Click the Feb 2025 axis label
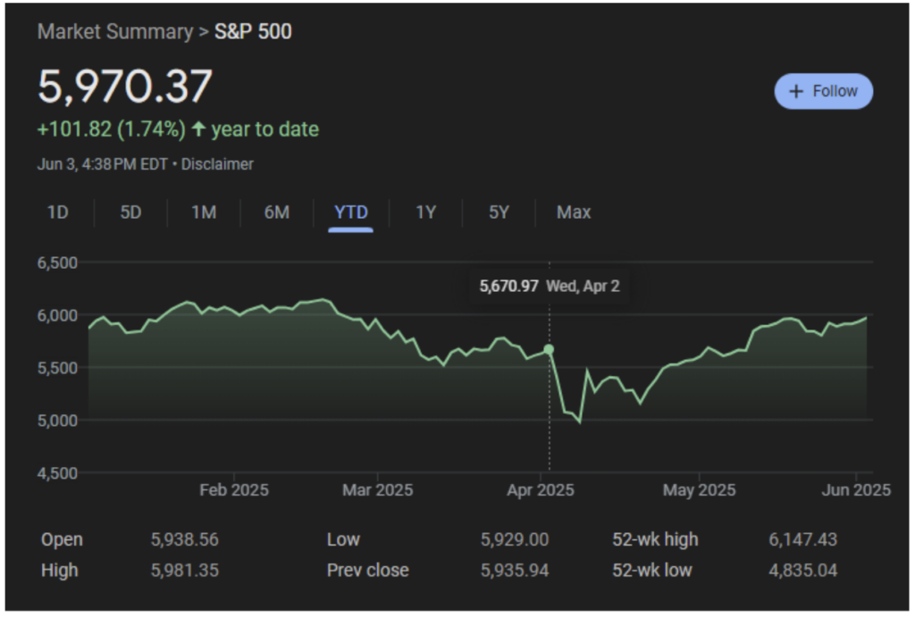Screen dimensions: 915x617 234,490
